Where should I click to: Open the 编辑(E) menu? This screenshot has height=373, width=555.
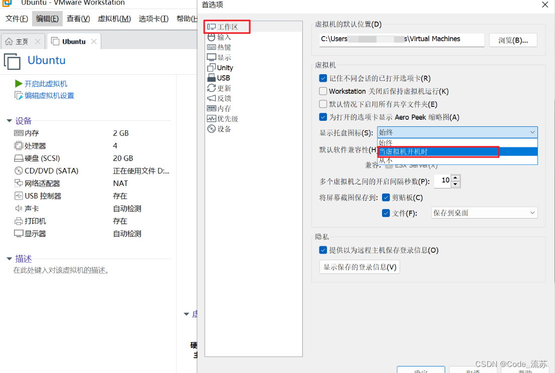click(48, 19)
